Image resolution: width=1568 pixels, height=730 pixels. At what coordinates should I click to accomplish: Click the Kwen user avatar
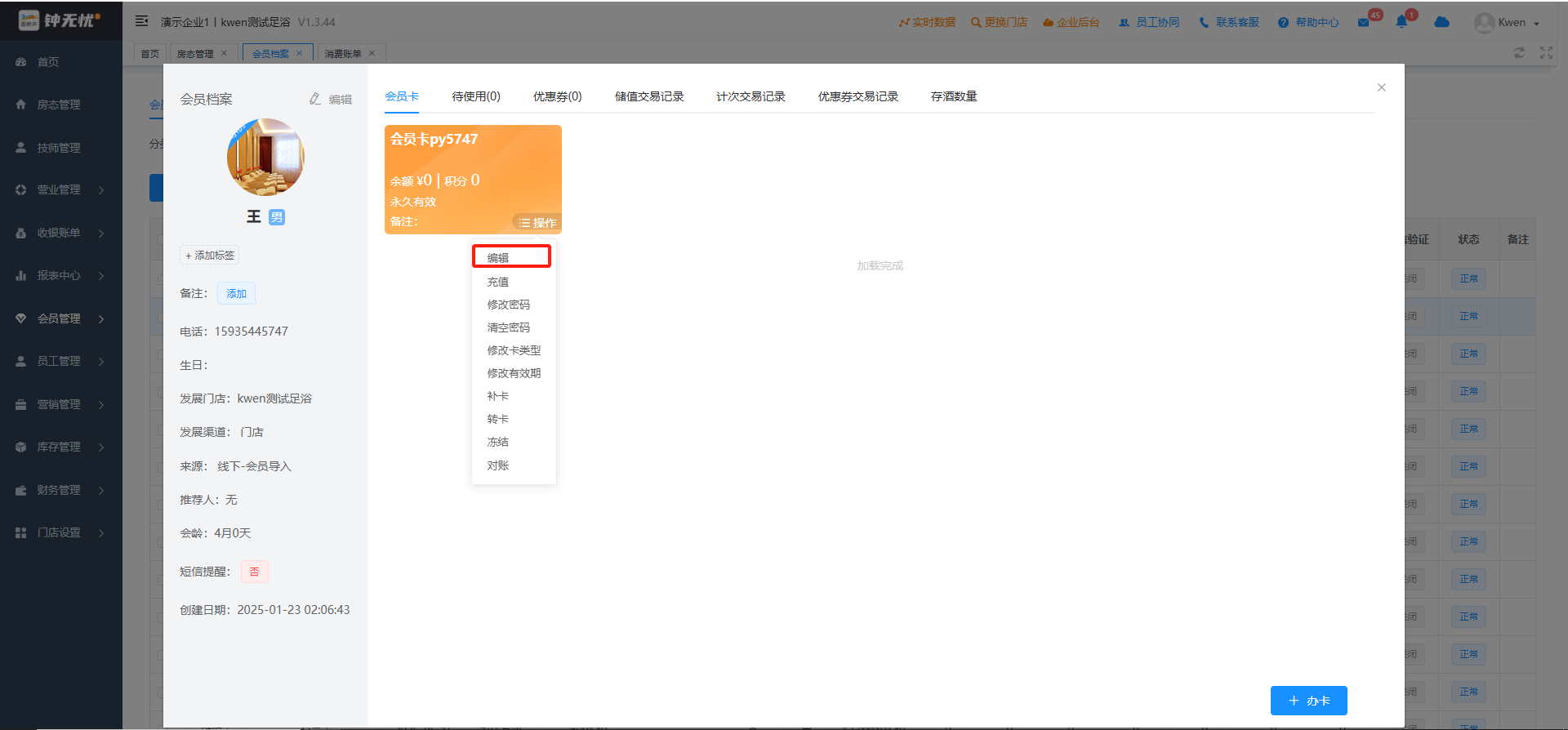coord(1484,23)
